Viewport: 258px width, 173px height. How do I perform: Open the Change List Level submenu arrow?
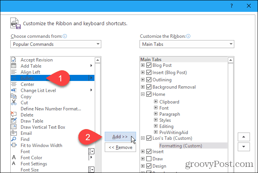[91, 90]
